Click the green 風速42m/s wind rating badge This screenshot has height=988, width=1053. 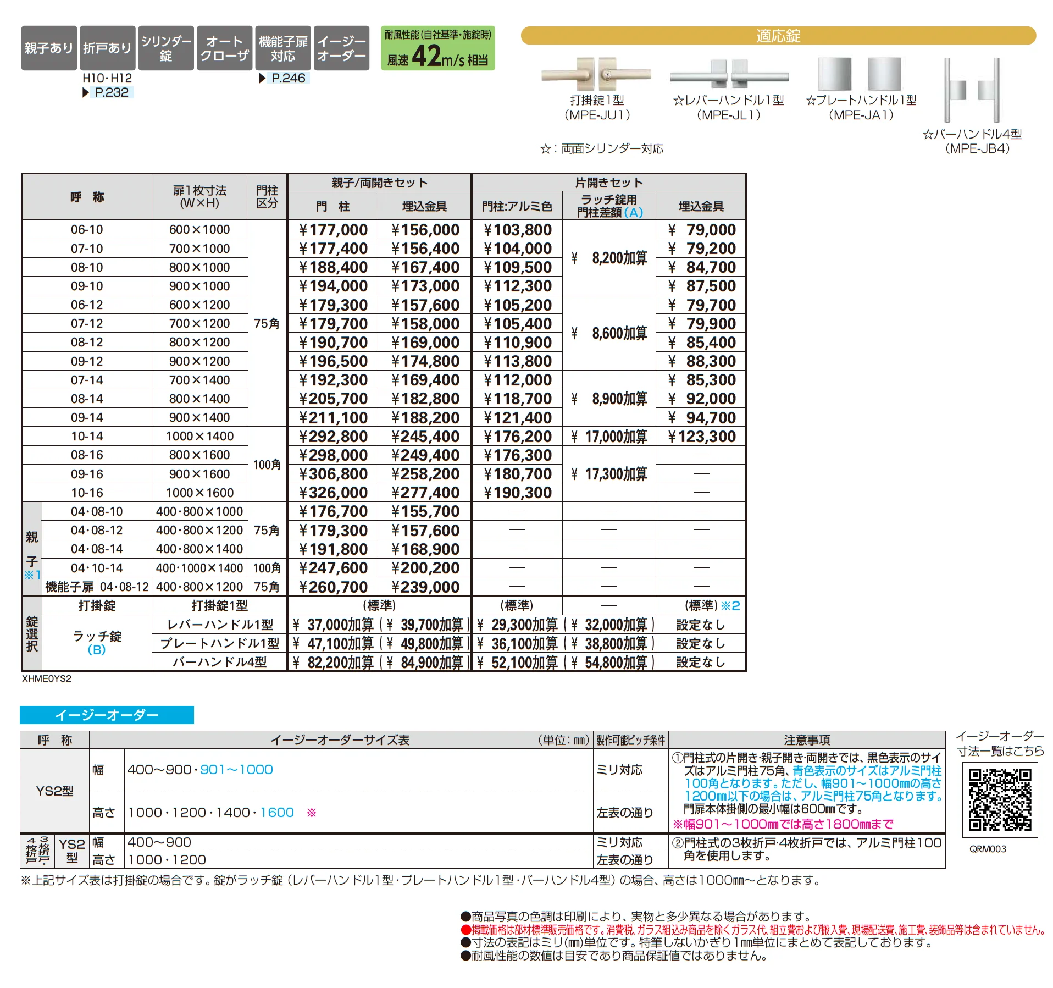point(437,48)
